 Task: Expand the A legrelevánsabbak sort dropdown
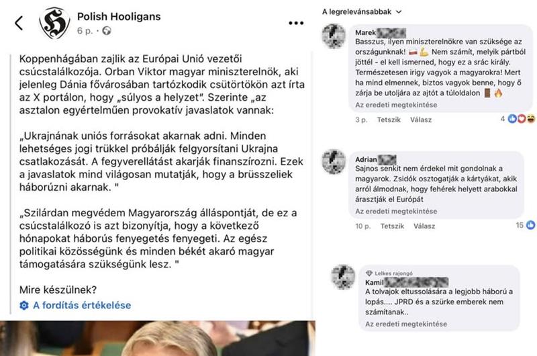point(362,11)
